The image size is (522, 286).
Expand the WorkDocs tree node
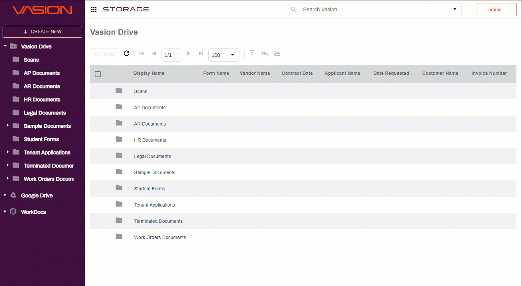point(5,211)
